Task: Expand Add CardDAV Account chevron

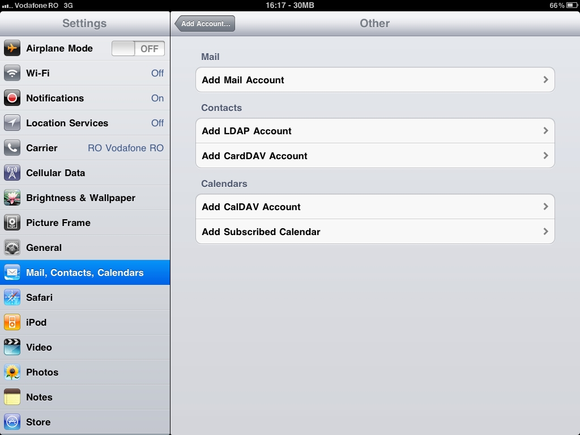Action: point(545,155)
